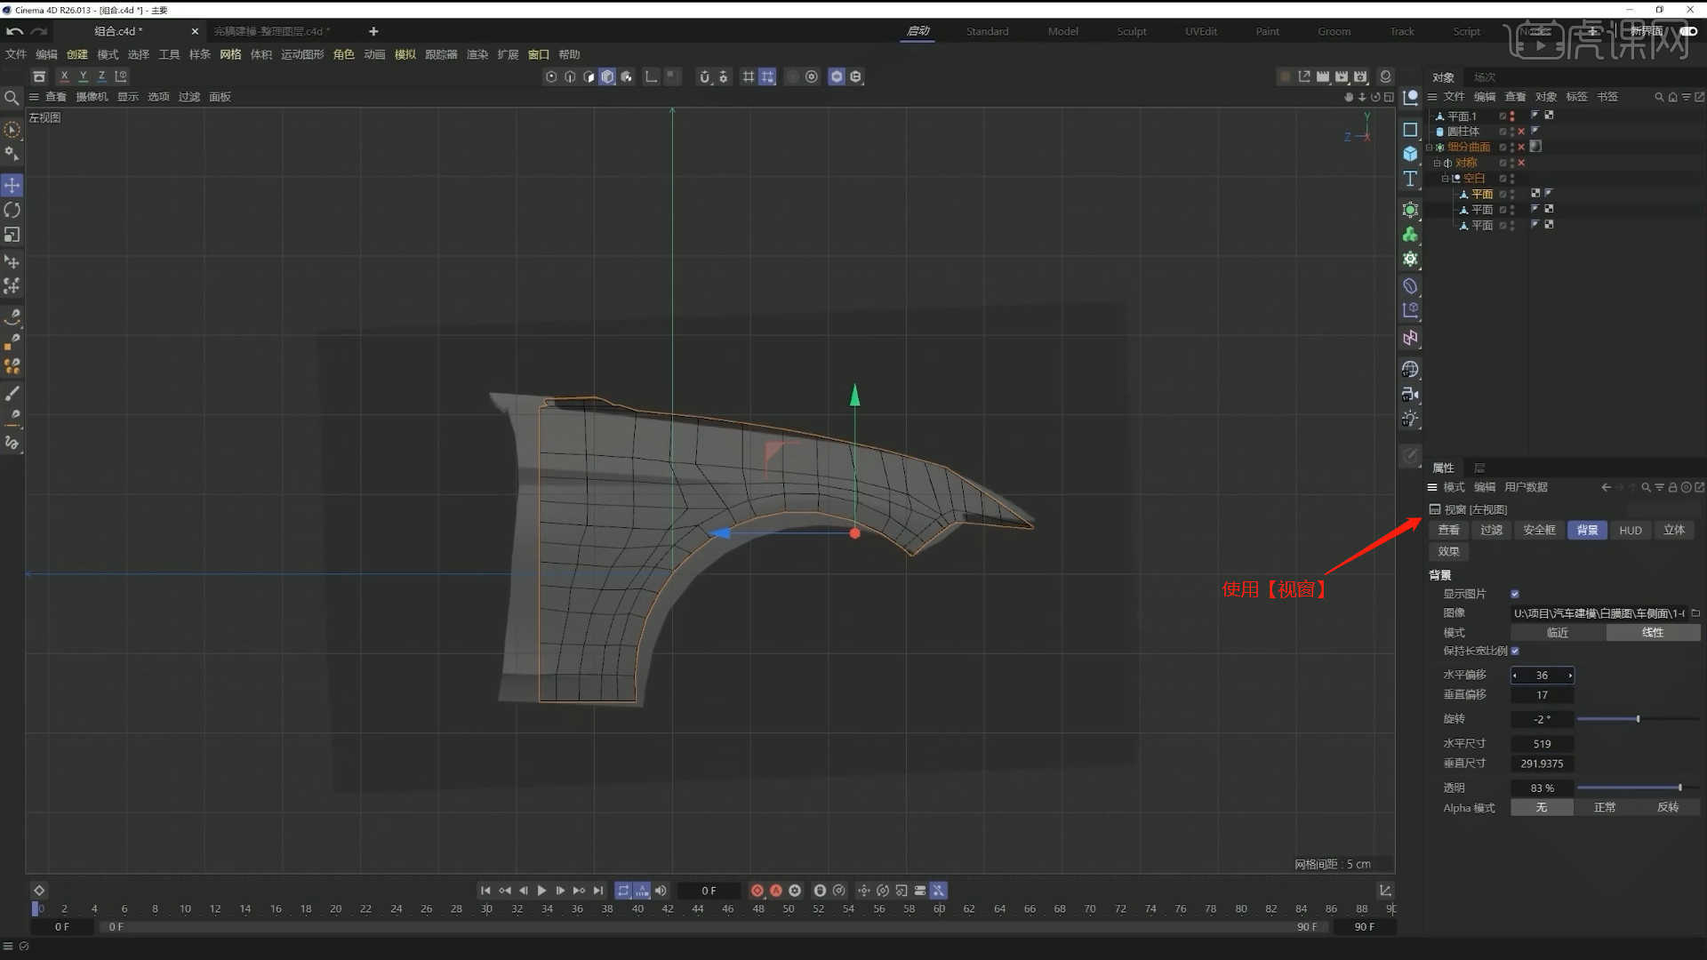Click the light object icon in right palette
The image size is (1707, 960).
pos(1410,419)
